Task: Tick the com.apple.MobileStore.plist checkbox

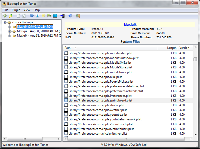Action: click(66, 67)
